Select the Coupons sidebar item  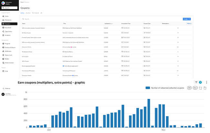pyautogui.click(x=9, y=24)
